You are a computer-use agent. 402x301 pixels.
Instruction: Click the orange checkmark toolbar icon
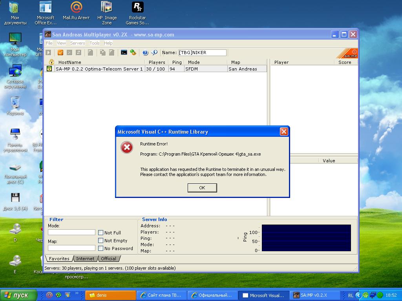pos(60,53)
